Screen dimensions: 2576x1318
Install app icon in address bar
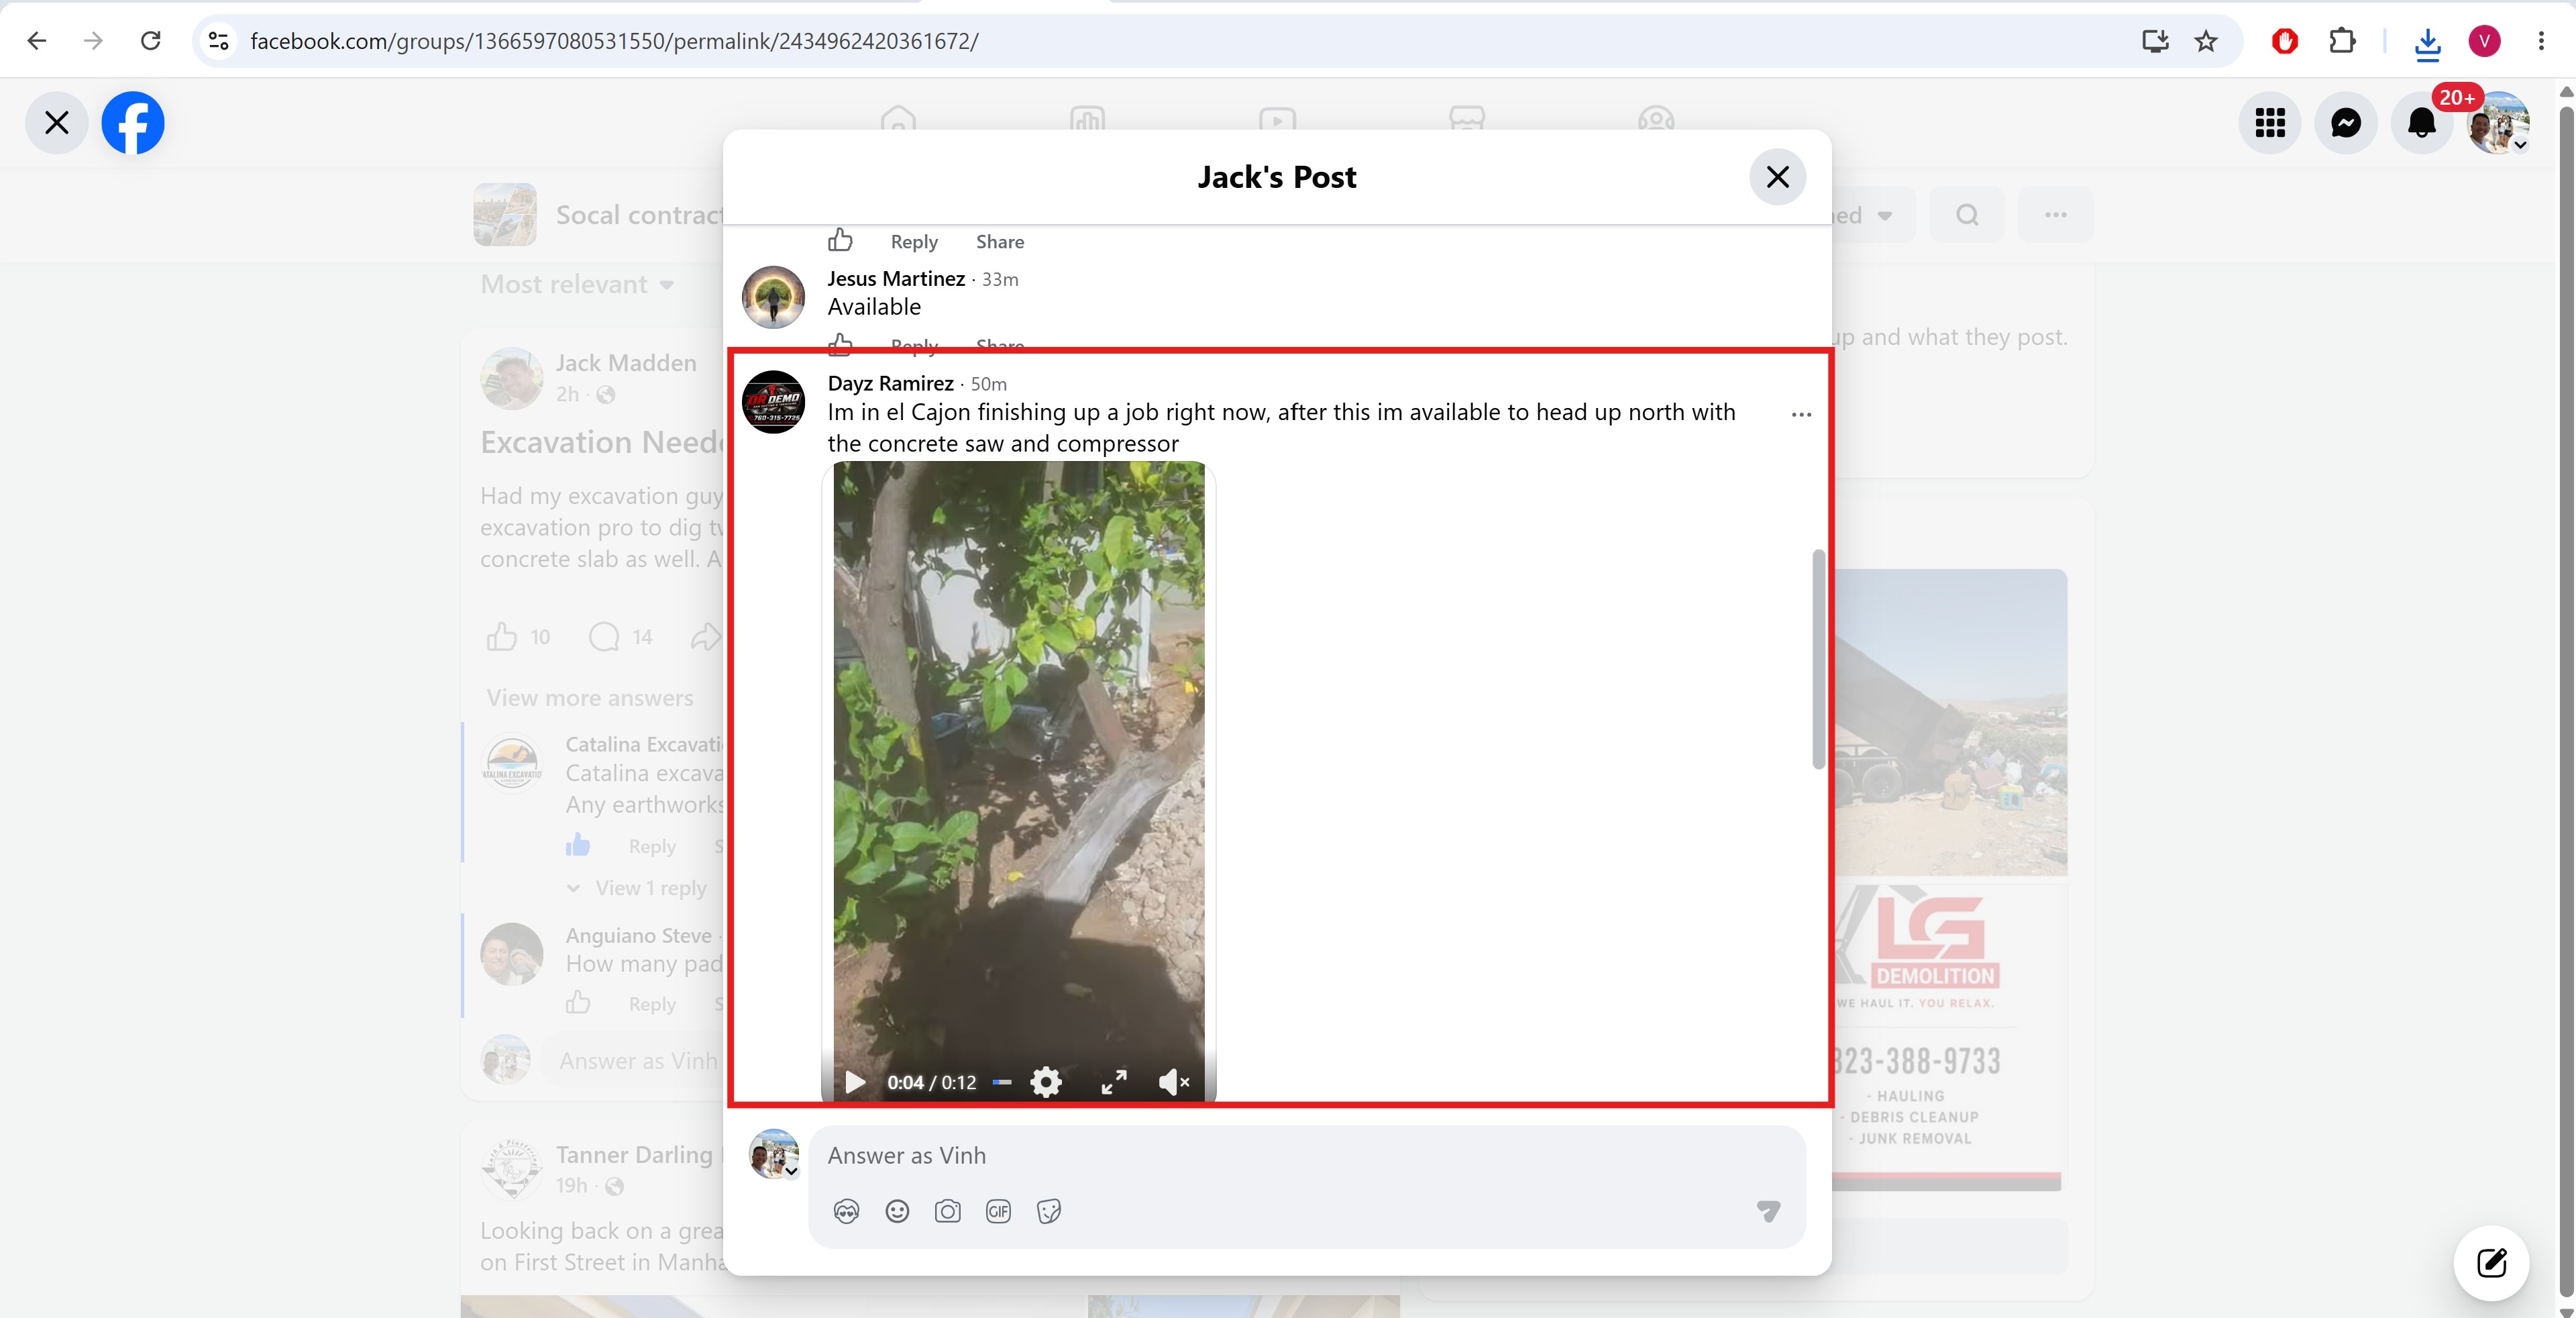[x=2155, y=41]
